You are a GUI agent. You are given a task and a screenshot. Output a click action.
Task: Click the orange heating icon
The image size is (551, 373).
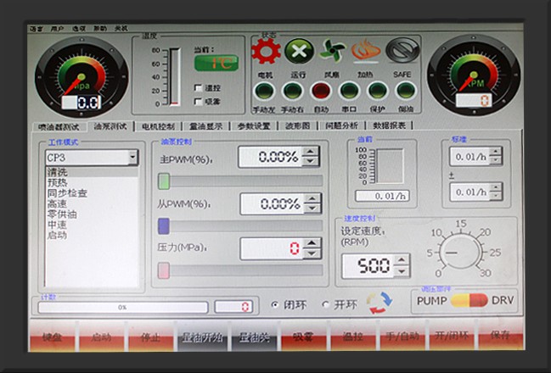point(367,51)
